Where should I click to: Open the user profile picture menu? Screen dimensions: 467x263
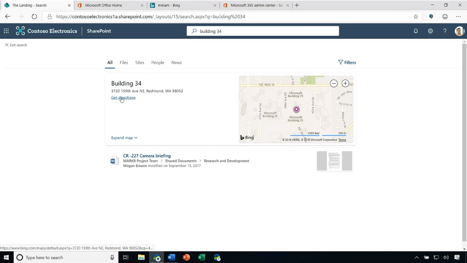point(459,31)
